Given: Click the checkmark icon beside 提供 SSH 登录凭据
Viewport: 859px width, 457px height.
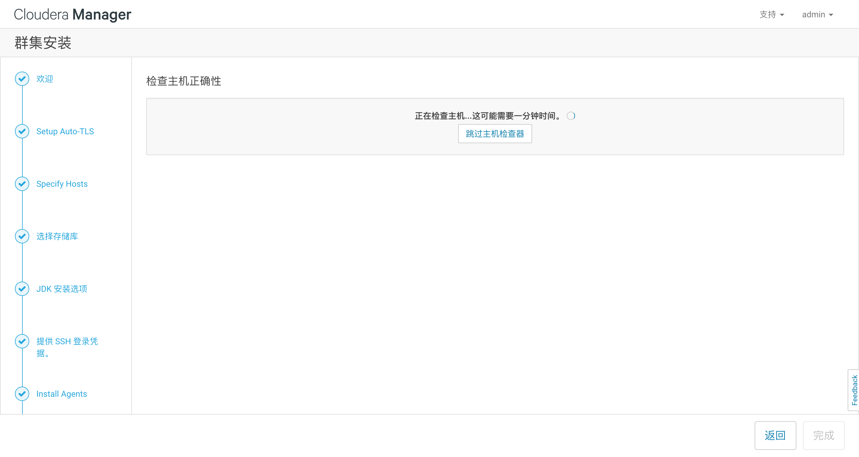Looking at the screenshot, I should tap(22, 341).
